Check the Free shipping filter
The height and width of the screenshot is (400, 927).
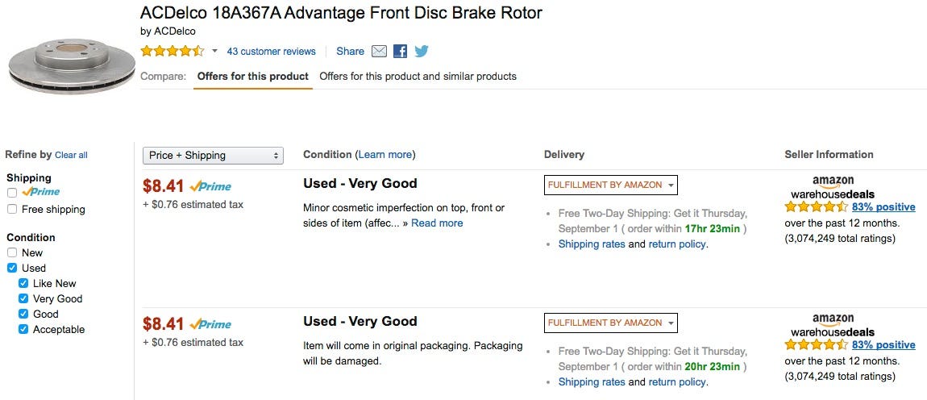(x=12, y=210)
